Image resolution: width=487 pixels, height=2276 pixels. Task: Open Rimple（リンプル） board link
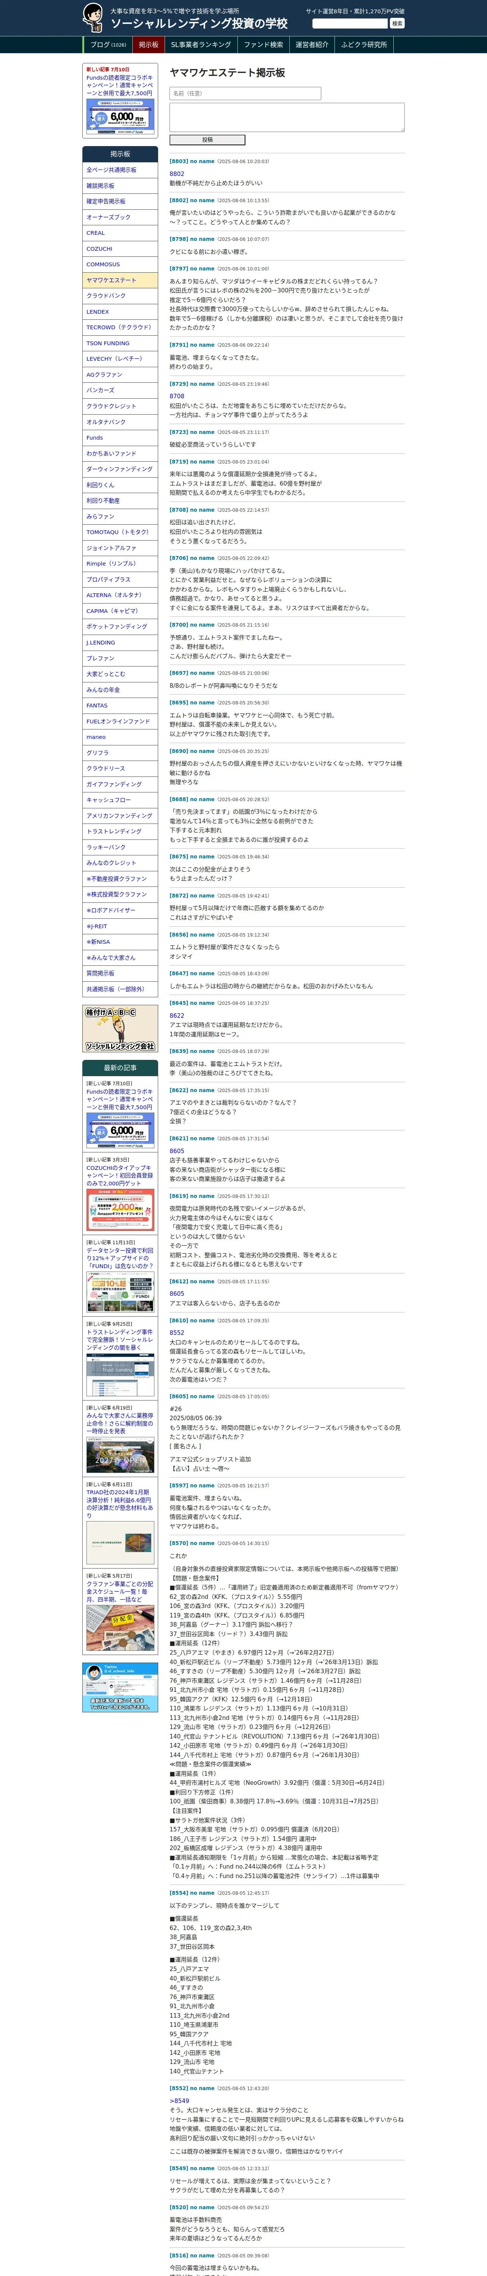pos(120,564)
